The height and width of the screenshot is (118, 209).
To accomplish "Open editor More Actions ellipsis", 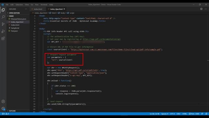I will (x=206, y=9).
